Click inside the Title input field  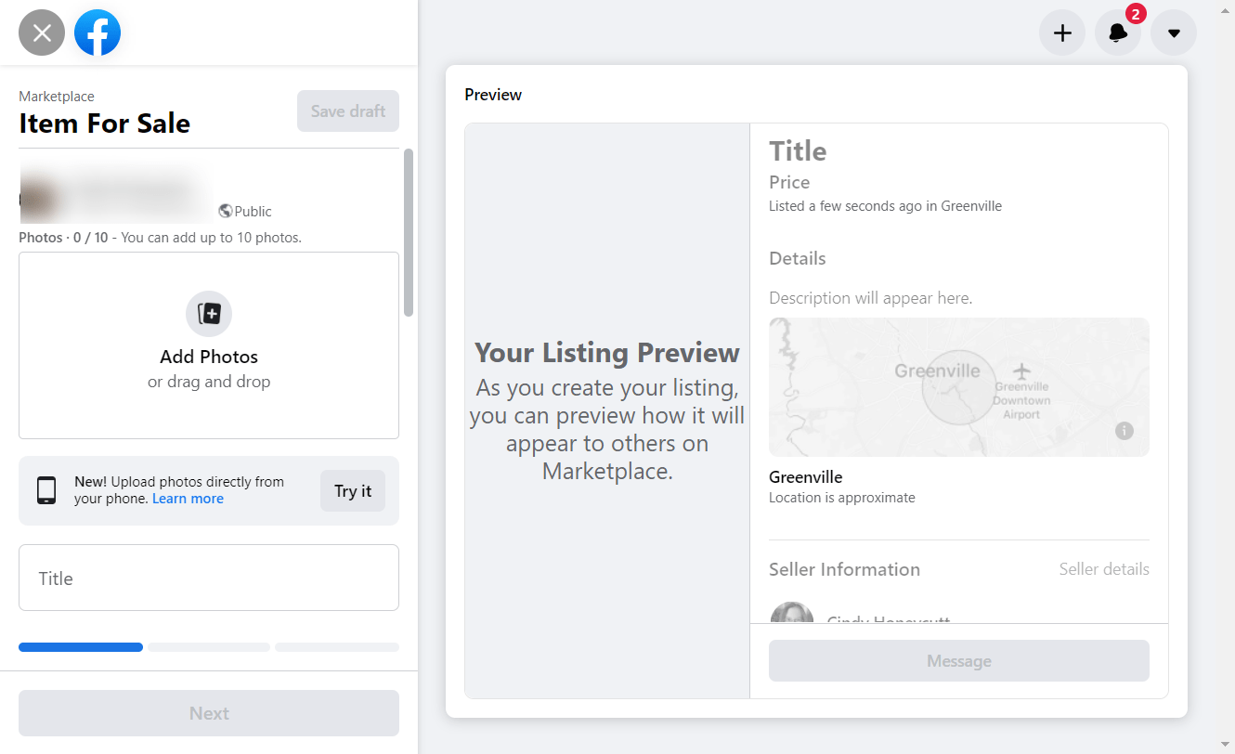click(x=208, y=578)
